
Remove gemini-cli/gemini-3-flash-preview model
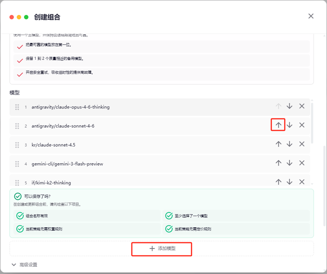[301, 163]
